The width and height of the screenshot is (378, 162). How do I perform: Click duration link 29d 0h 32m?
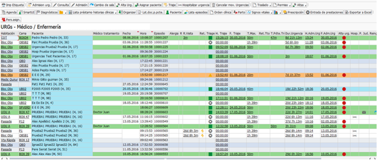tap(293, 154)
